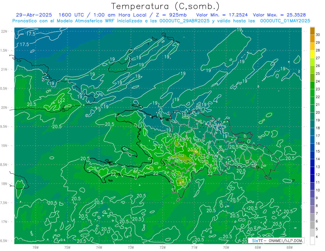Image resolution: width=325 pixels, height=251 pixels.
Task: Select the valid-until timestamp '0000UTC_01MAY2025'
Action: (x=285, y=21)
